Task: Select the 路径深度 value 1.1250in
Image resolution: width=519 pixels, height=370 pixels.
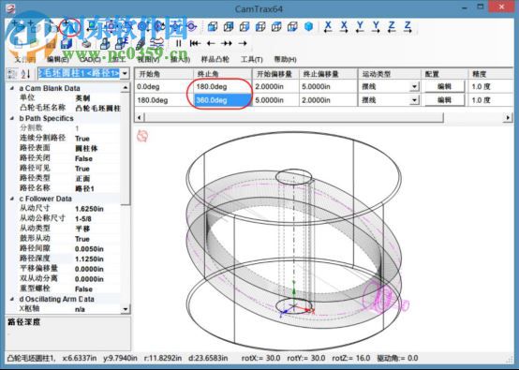Action: (x=89, y=259)
